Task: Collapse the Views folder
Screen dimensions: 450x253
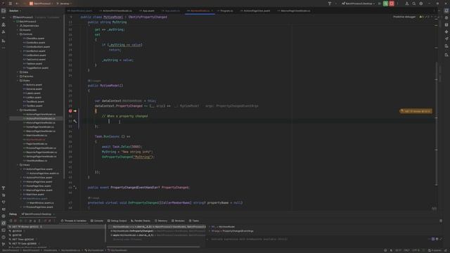Action: pyautogui.click(x=18, y=165)
